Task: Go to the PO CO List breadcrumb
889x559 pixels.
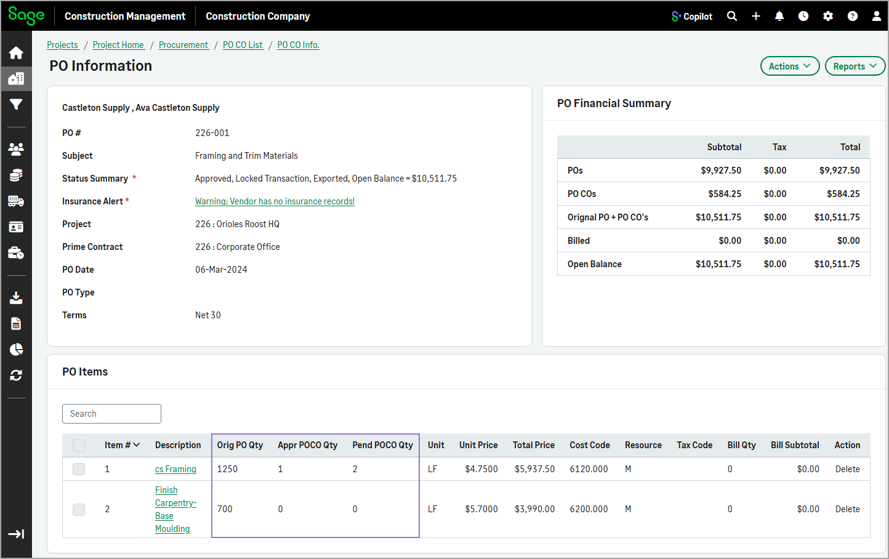Action: coord(243,45)
